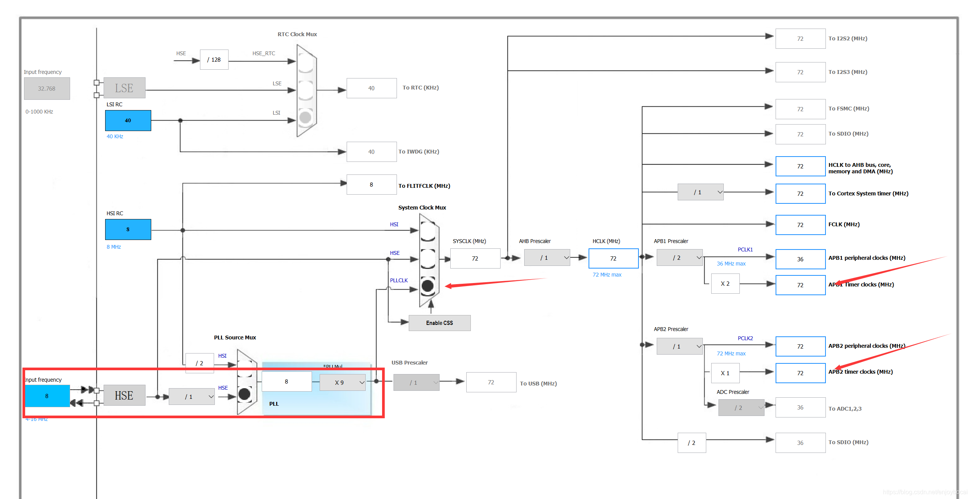Click the APB1 Timer clocks 72 field
Screen dimensions: 971x499
[801, 285]
